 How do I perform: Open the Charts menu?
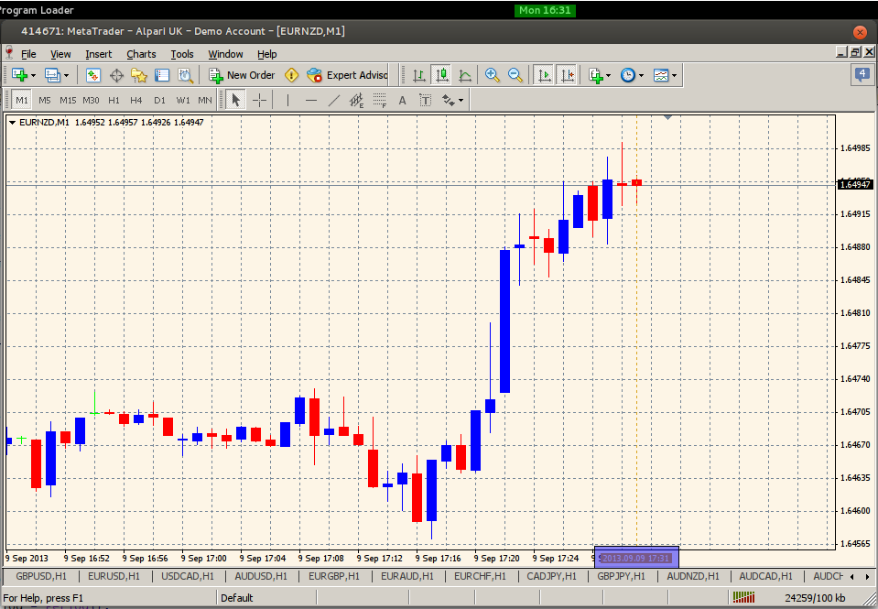[141, 54]
